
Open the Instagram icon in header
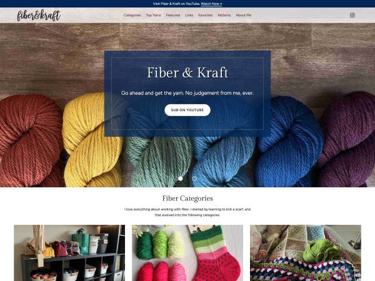[x=352, y=15]
